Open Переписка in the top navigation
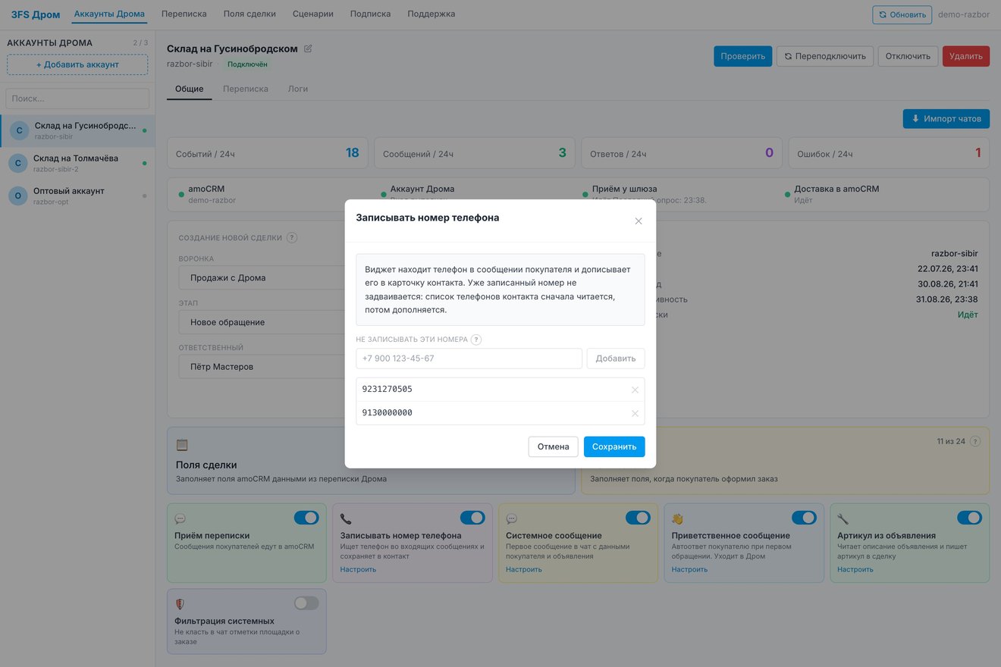The image size is (1001, 667). pos(184,14)
